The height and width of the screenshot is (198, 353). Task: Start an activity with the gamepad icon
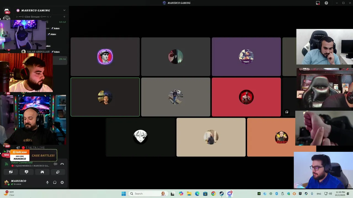click(42, 172)
